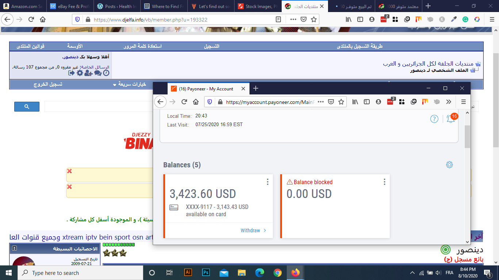499x280 pixels.
Task: Open options menu on Balance blocked card
Action: (x=384, y=182)
